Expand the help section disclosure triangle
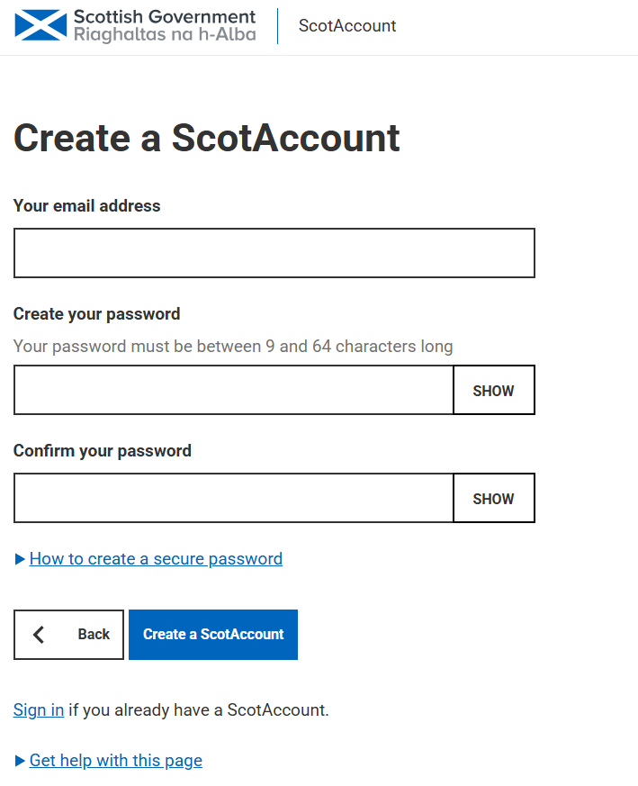Screen dimensions: 638x786 tap(20, 761)
